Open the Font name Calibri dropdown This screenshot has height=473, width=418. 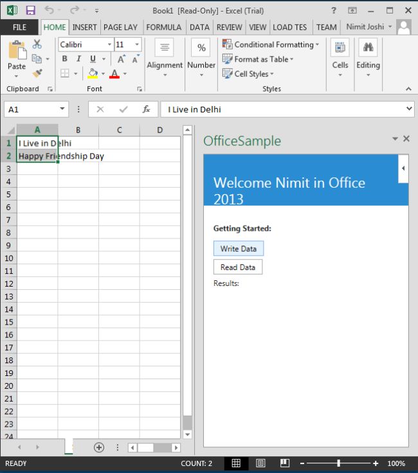click(109, 44)
